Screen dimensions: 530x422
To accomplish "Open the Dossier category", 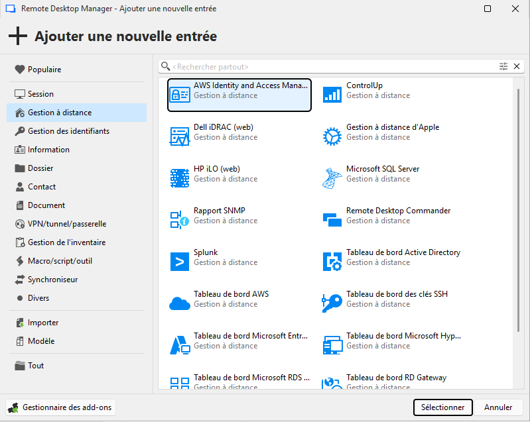I will pyautogui.click(x=76, y=168).
